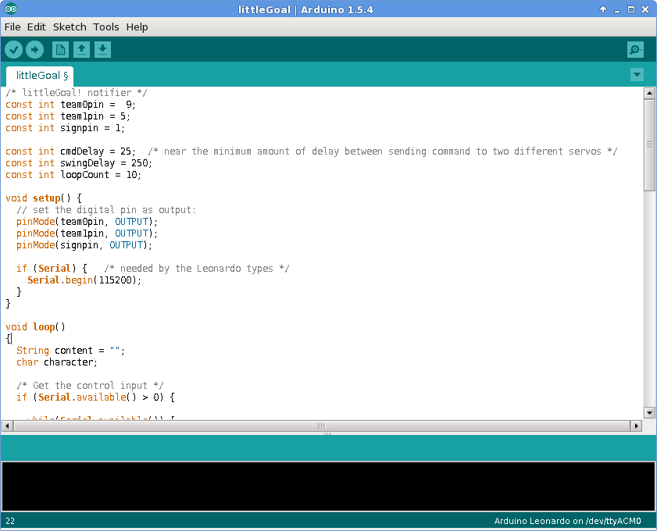Click the Upload arrow button

(35, 50)
